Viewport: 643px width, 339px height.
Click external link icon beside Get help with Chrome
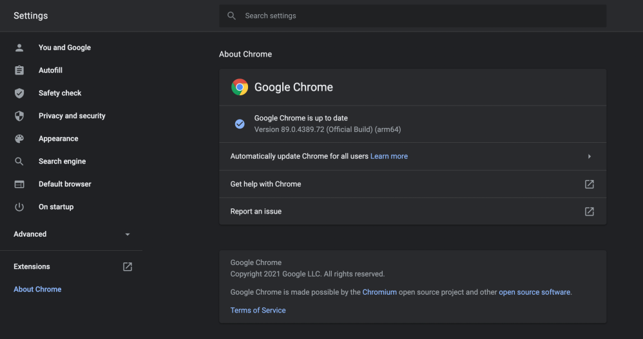pos(589,184)
